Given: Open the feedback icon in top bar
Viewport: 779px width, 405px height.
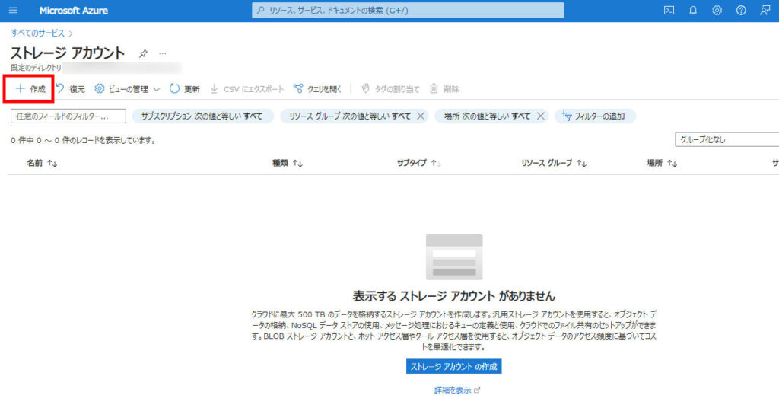Looking at the screenshot, I should pyautogui.click(x=765, y=11).
